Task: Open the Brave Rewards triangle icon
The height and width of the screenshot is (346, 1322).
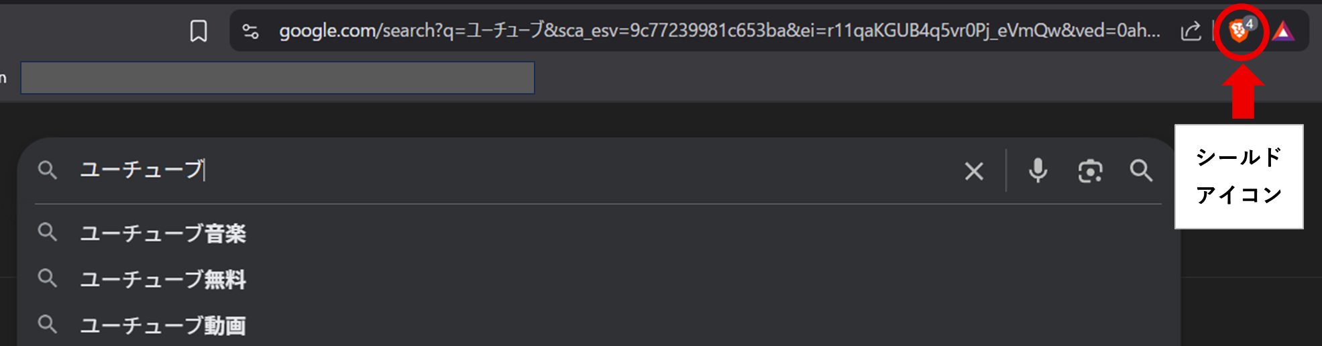Action: pyautogui.click(x=1283, y=31)
